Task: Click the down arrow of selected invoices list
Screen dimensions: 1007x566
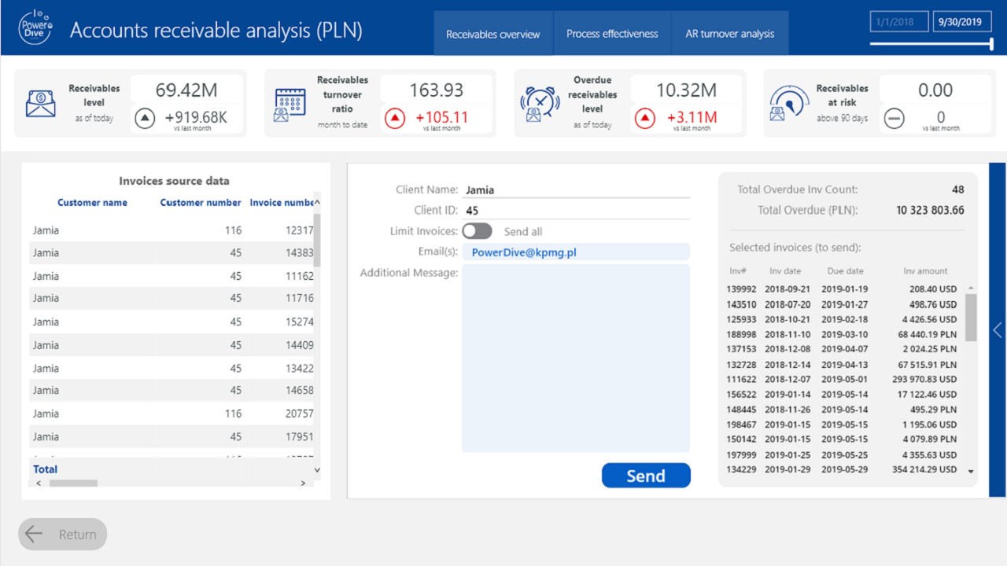Action: tap(971, 472)
